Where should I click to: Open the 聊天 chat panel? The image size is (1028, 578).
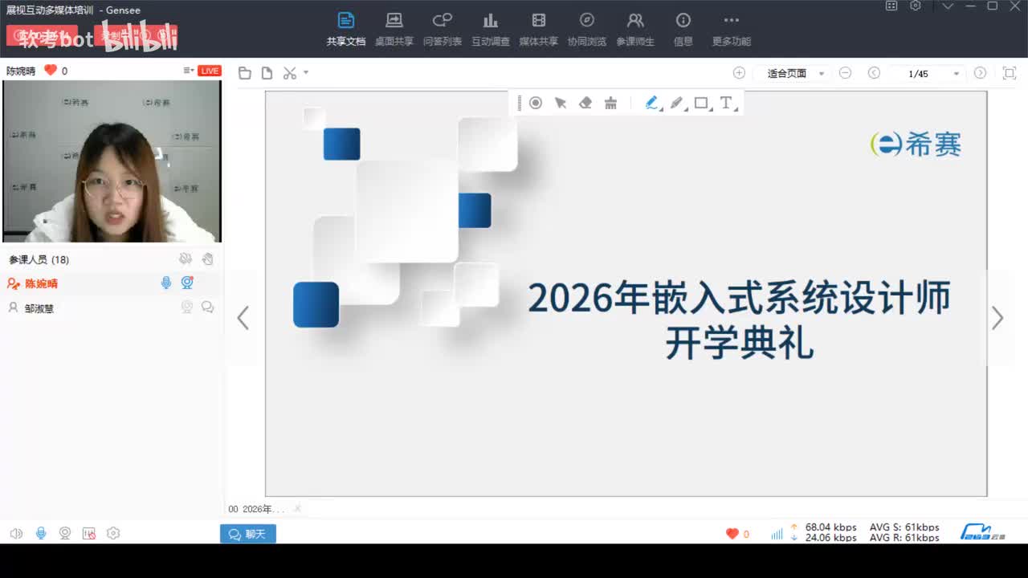(x=248, y=534)
